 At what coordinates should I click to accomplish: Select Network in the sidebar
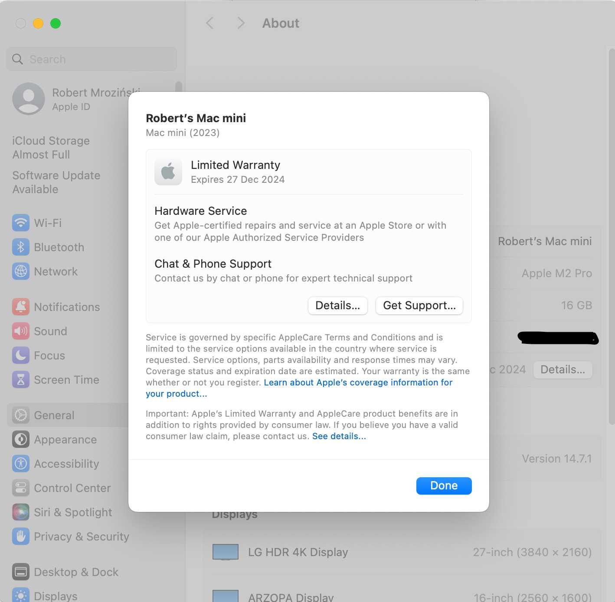pos(56,272)
